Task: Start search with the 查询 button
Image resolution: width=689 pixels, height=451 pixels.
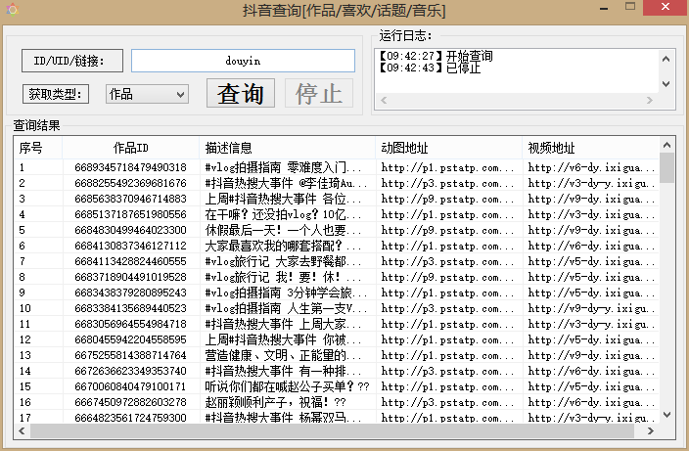Action: pyautogui.click(x=241, y=93)
